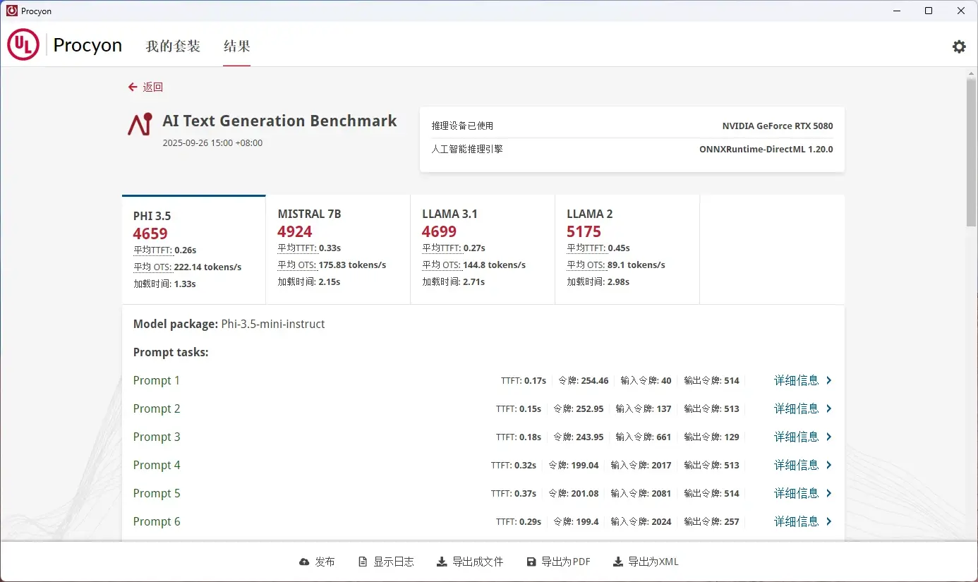The image size is (978, 582).
Task: Click the LLAMA 2 score 5175
Action: tap(584, 231)
